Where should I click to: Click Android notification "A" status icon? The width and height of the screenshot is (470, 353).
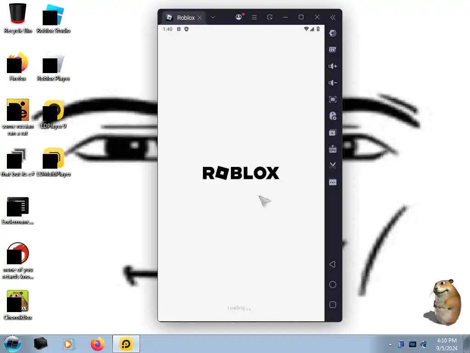tap(179, 29)
